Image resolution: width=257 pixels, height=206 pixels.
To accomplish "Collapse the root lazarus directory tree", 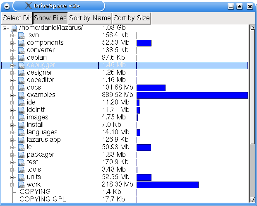I will pos(5,28).
